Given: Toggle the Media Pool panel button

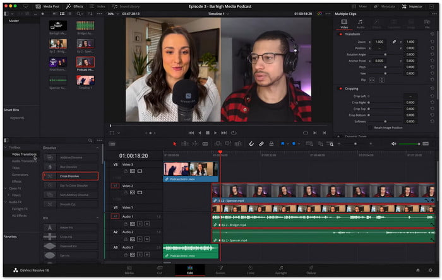Looking at the screenshot, I should point(47,6).
